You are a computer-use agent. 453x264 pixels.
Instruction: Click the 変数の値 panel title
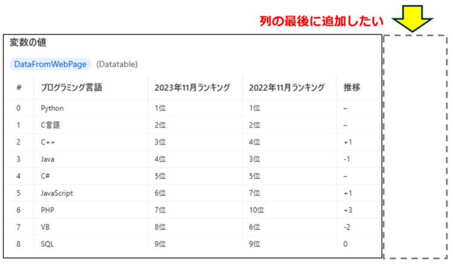click(x=28, y=42)
